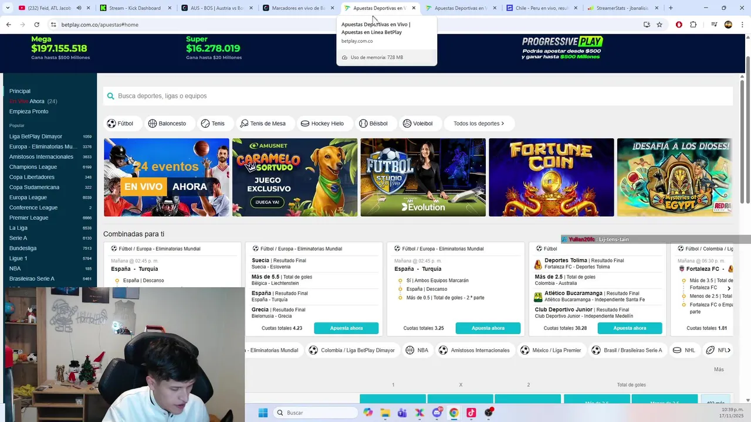Filter by Brasil / Brasileirao Serie A chip
751x422 pixels.
click(x=627, y=350)
